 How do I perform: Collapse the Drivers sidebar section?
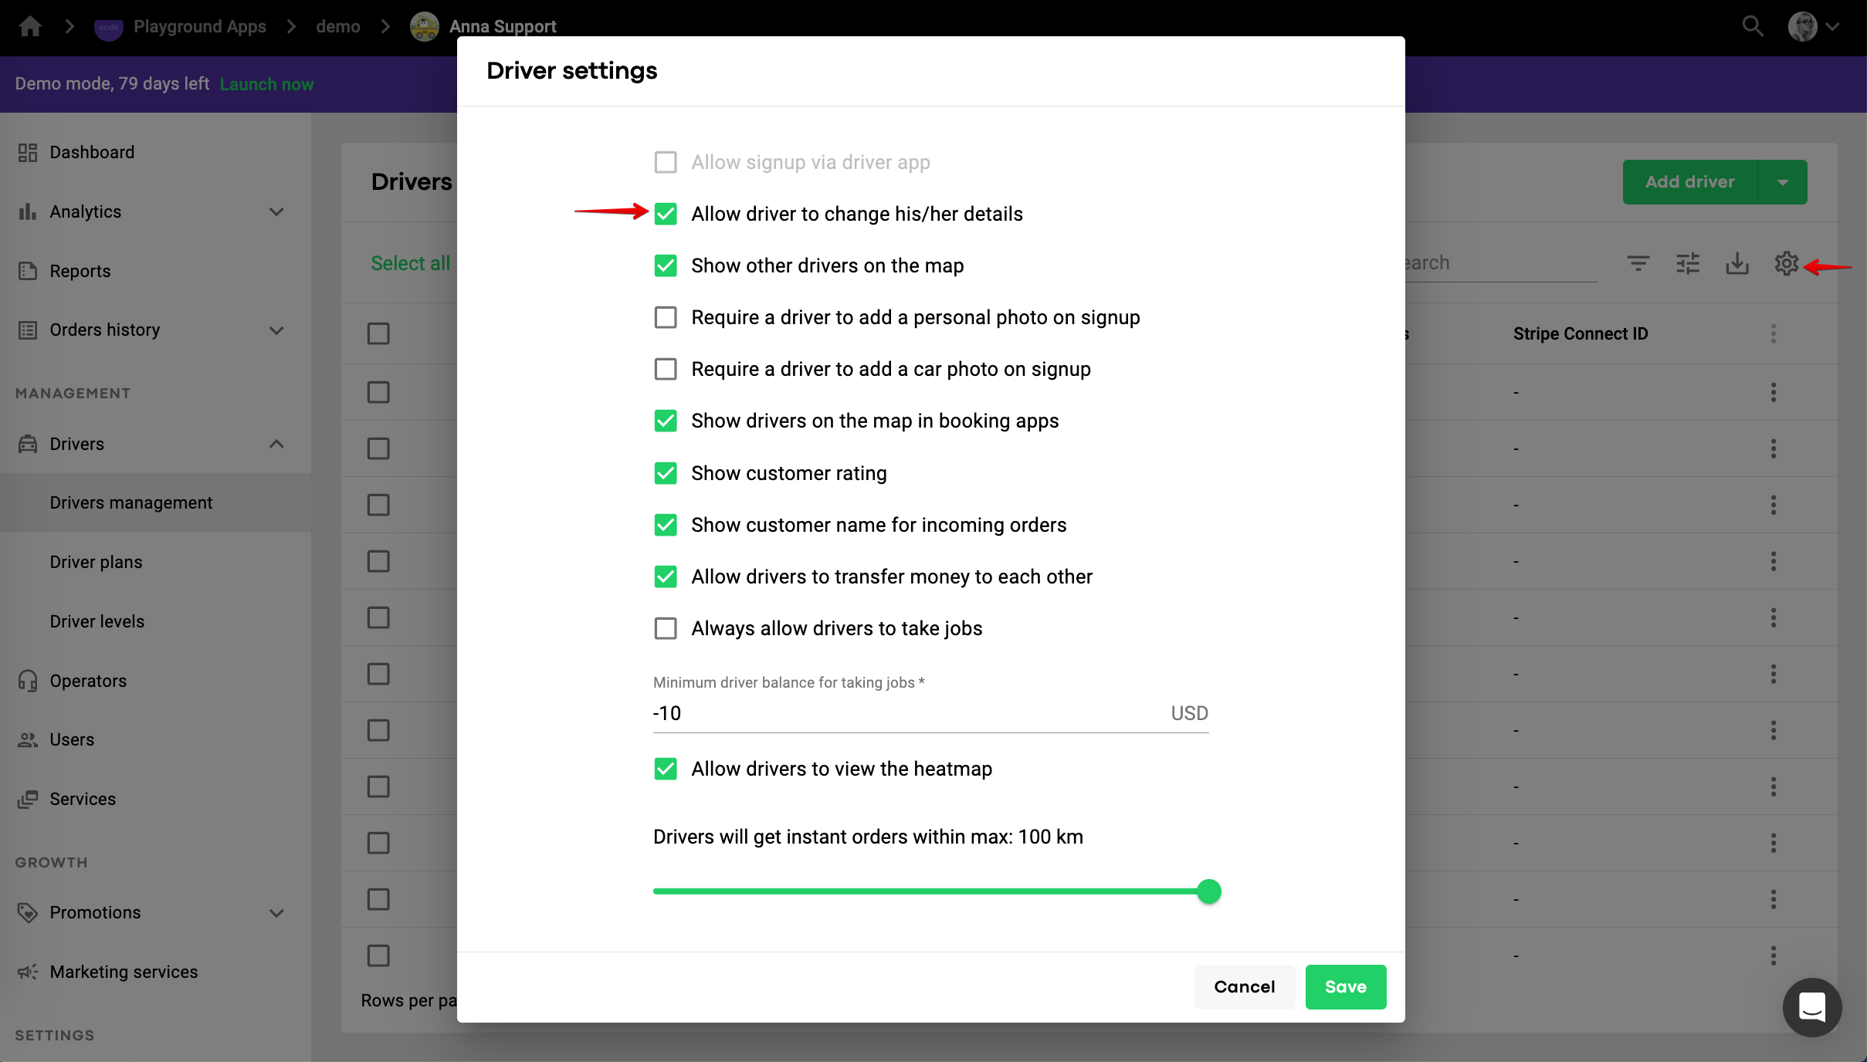[x=276, y=444]
